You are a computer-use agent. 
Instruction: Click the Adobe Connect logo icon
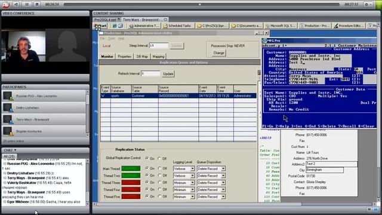click(5, 4)
